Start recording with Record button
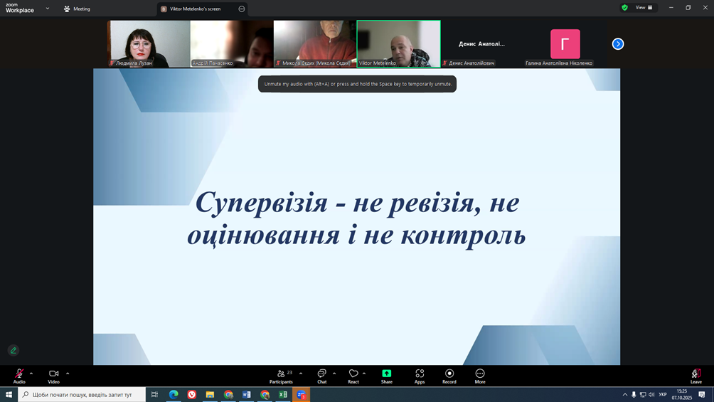714x402 pixels. coord(449,375)
